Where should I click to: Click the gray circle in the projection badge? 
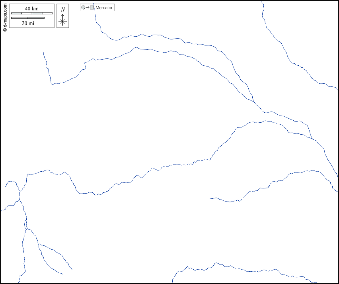(83, 8)
